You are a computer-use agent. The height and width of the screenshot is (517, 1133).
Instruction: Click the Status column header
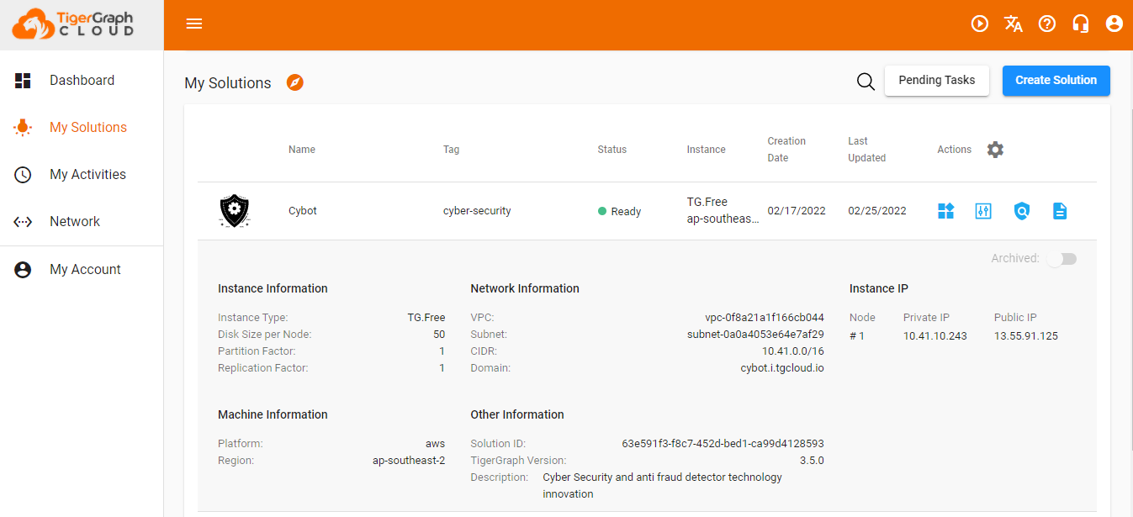point(612,150)
